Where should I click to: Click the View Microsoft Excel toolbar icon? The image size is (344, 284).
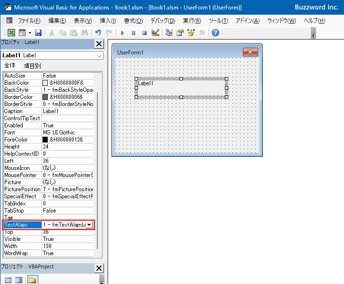11,33
